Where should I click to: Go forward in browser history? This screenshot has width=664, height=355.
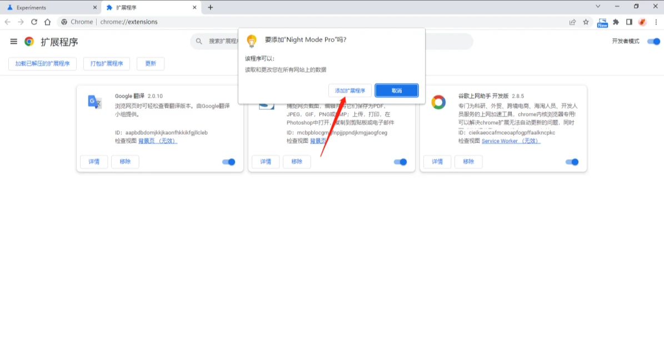pyautogui.click(x=21, y=22)
